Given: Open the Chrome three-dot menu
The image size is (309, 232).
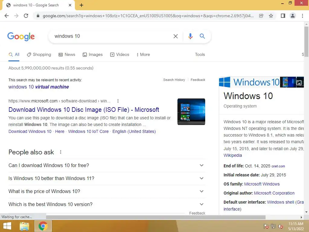Looking at the screenshot, I should (x=302, y=16).
